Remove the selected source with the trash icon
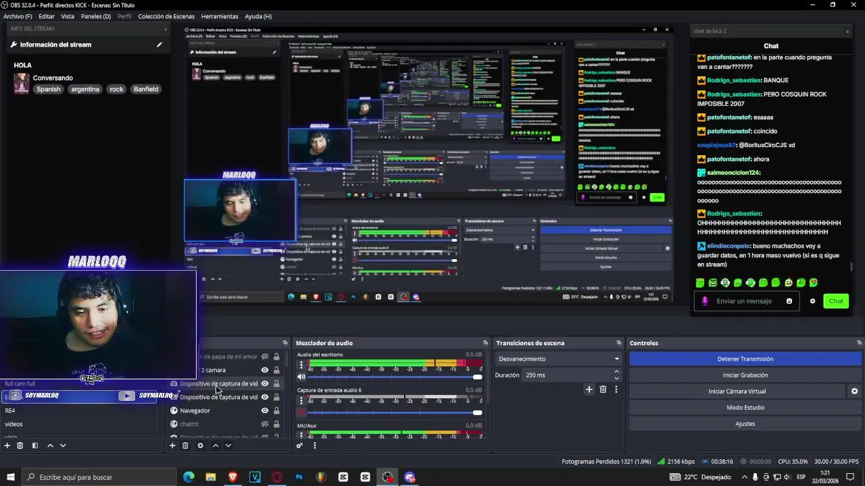865x486 pixels. click(185, 446)
